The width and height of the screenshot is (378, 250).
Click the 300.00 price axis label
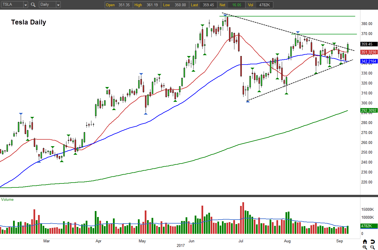[x=366, y=103]
